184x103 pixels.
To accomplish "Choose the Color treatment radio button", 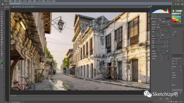I will (163, 22).
